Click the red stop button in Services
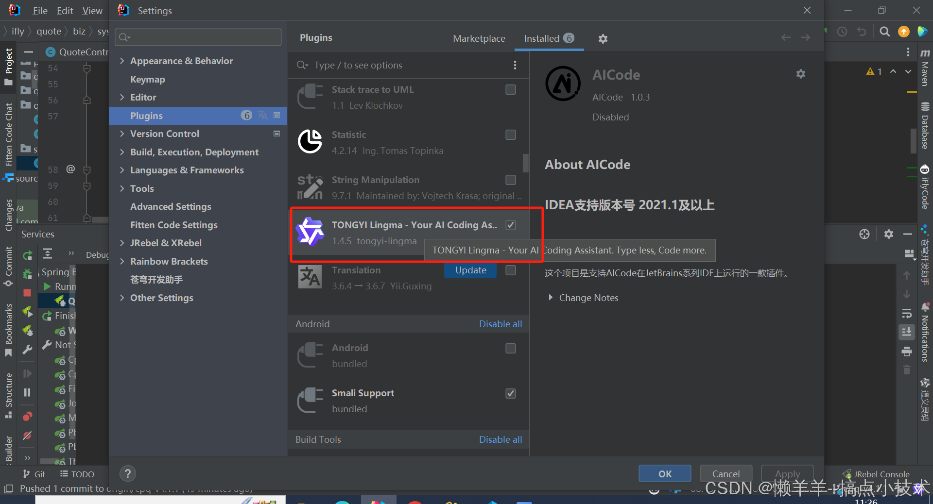Image resolution: width=933 pixels, height=504 pixels. click(x=27, y=293)
